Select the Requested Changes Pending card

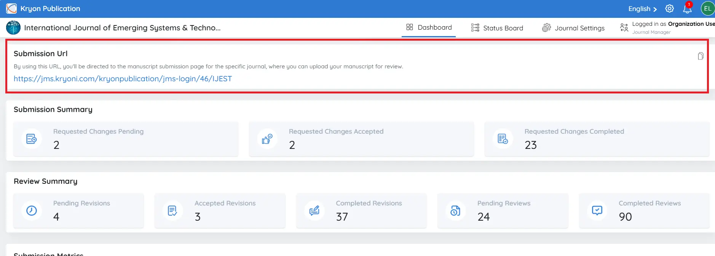[x=126, y=139]
